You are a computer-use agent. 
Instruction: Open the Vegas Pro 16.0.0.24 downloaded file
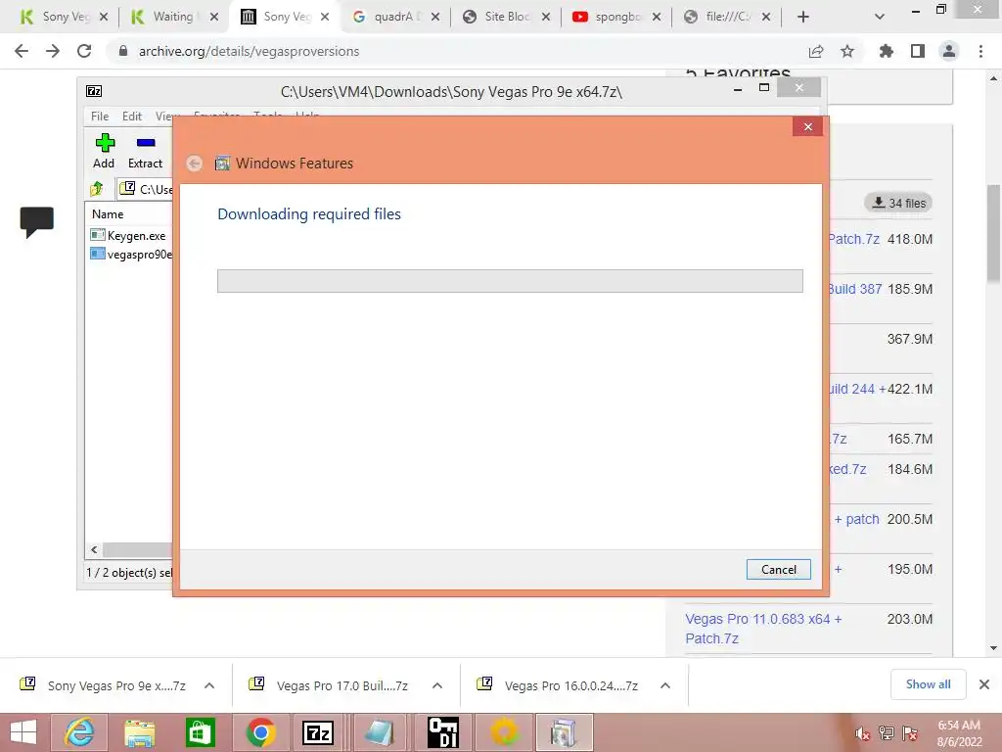coord(559,685)
